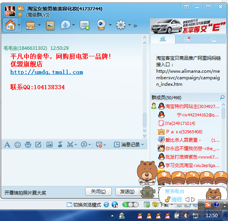Viewport: 228px width, 221px height.
Task: Open the group homepage house icon
Action: coord(10,25)
